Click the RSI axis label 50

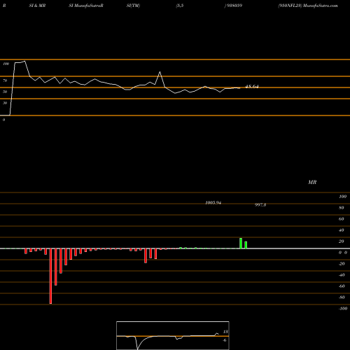point(5,92)
